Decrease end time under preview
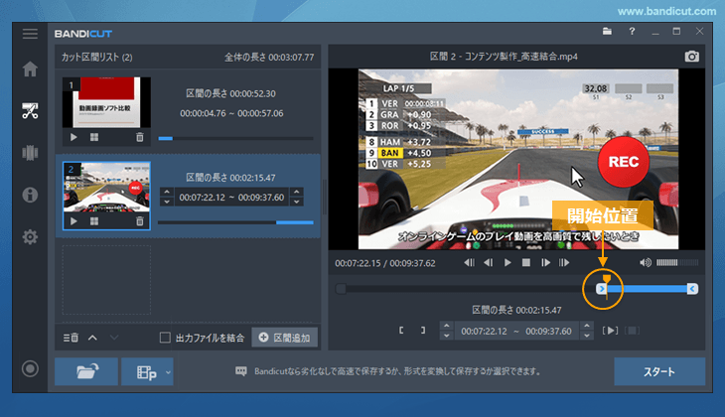This screenshot has height=417, width=725. pyautogui.click(x=587, y=336)
